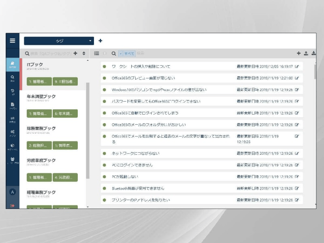Toggle status dot for PCが起動しない

[104, 177]
